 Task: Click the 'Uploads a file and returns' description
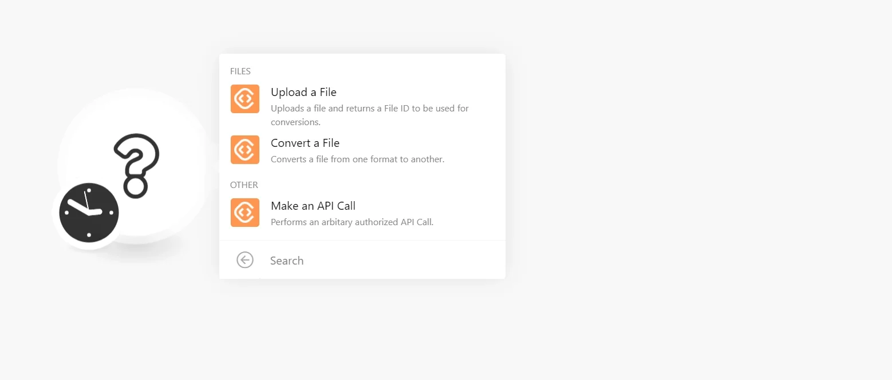(x=370, y=115)
